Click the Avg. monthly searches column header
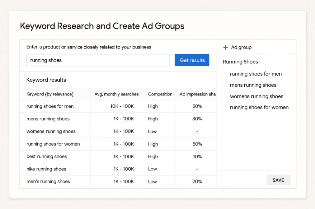 pyautogui.click(x=116, y=94)
